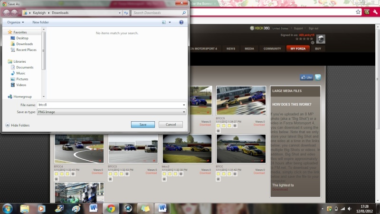
Task: Open the Buy tab on Forza site
Action: 318,49
